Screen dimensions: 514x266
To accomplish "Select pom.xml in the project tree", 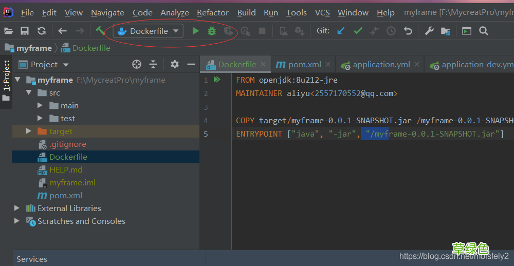I will click(x=66, y=196).
